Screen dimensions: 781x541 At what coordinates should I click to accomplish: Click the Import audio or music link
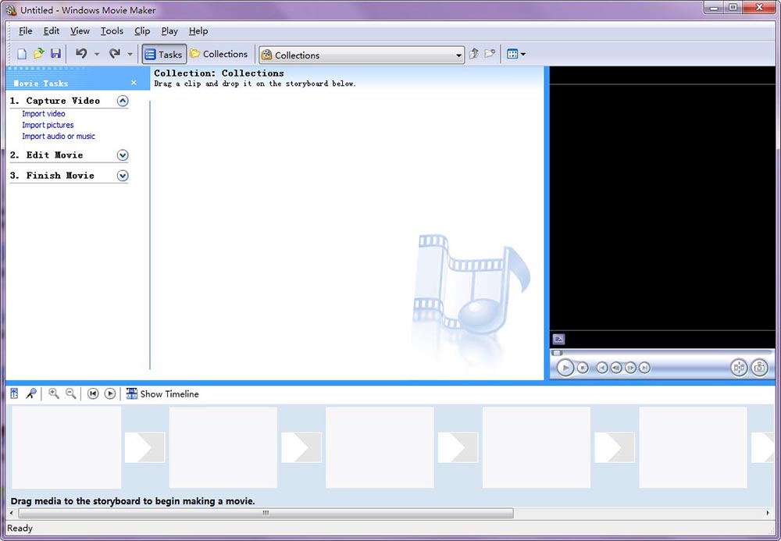click(59, 136)
